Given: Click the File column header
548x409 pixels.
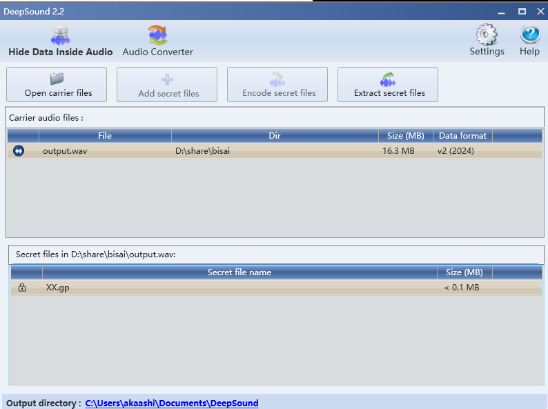Looking at the screenshot, I should pyautogui.click(x=105, y=135).
